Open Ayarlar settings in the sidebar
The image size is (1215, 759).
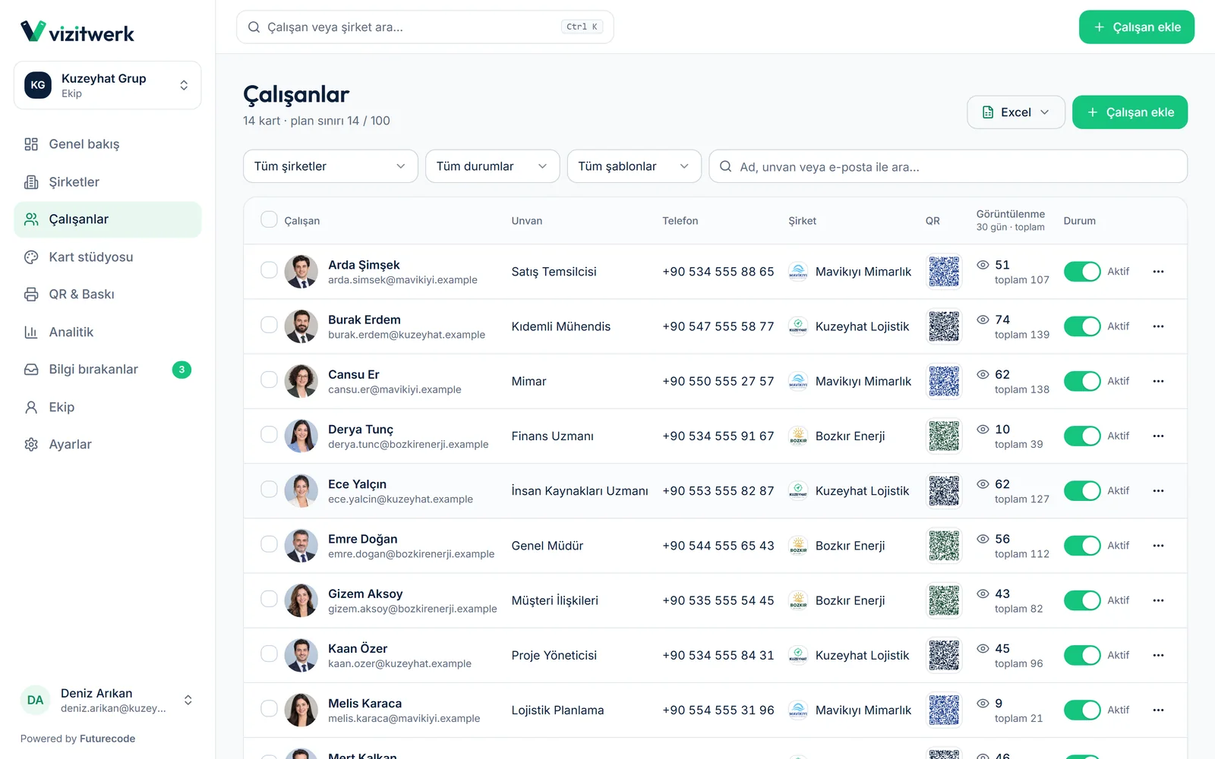tap(108, 445)
